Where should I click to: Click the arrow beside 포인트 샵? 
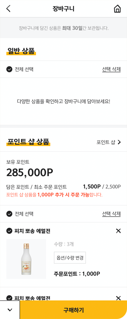[119, 142]
